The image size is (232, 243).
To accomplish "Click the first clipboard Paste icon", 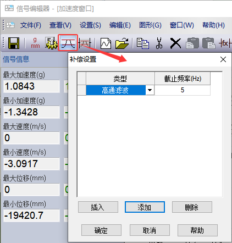I will click(192, 43).
